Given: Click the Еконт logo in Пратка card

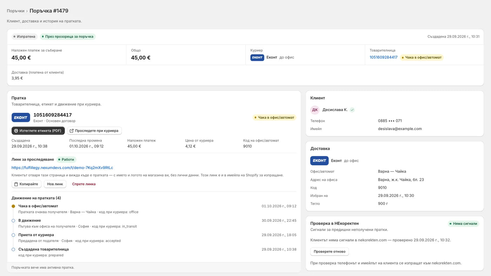Looking at the screenshot, I should pyautogui.click(x=21, y=117).
